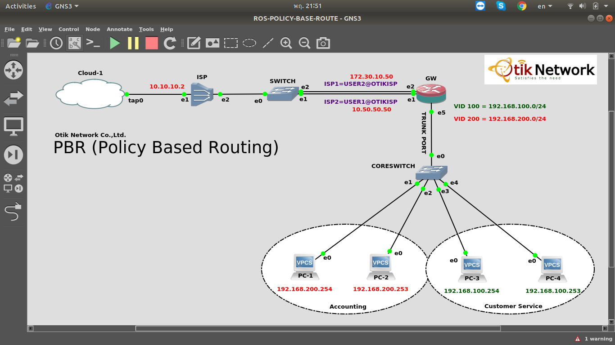Click the ISP2=USER1@OTIKISP label
Screen dimensions: 615x345
pyautogui.click(x=361, y=102)
